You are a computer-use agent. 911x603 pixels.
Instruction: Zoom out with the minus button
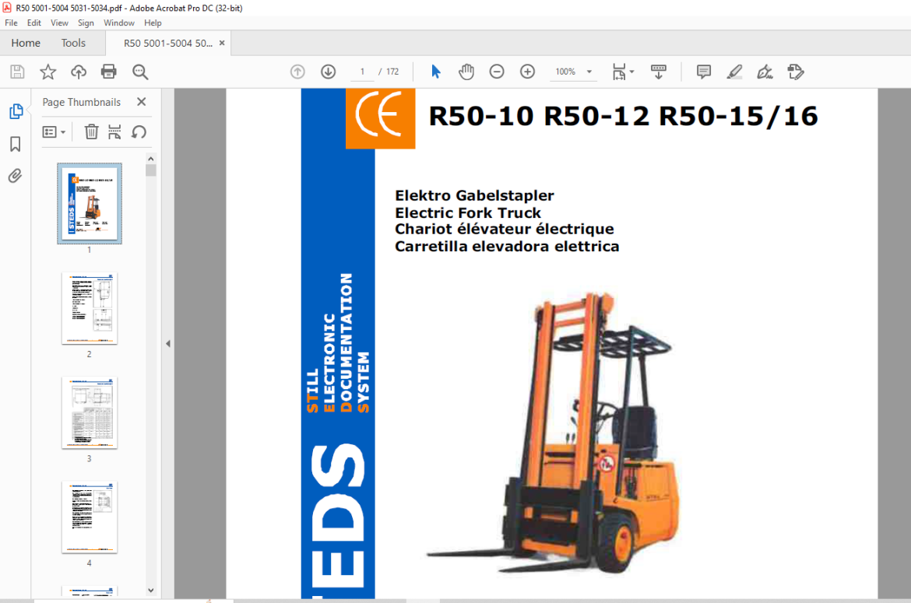point(497,72)
